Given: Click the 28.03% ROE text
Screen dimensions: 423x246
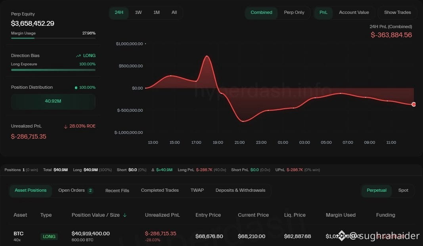Looking at the screenshot, I should 82,126.
